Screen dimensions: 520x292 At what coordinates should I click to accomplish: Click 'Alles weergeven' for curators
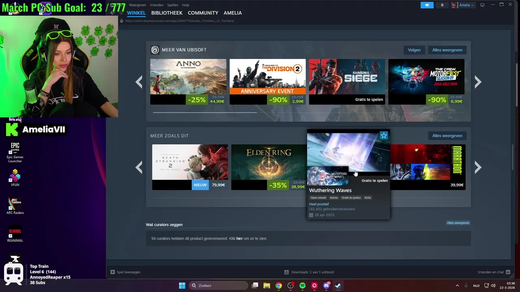[x=458, y=223]
